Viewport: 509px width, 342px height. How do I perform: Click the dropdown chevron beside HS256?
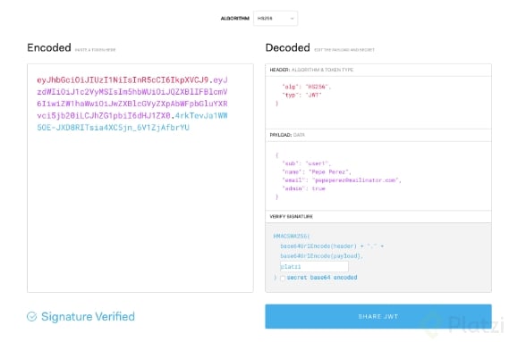[292, 19]
